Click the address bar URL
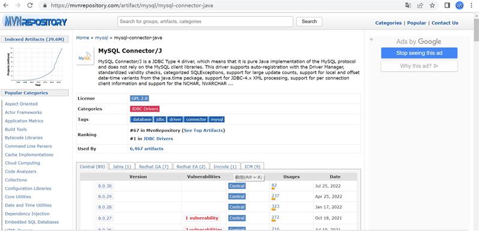 [132, 5]
